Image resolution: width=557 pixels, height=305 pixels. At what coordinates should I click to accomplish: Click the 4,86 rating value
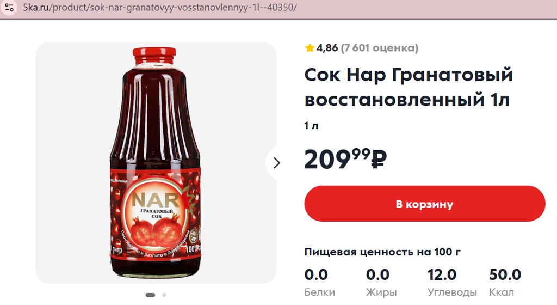point(327,47)
